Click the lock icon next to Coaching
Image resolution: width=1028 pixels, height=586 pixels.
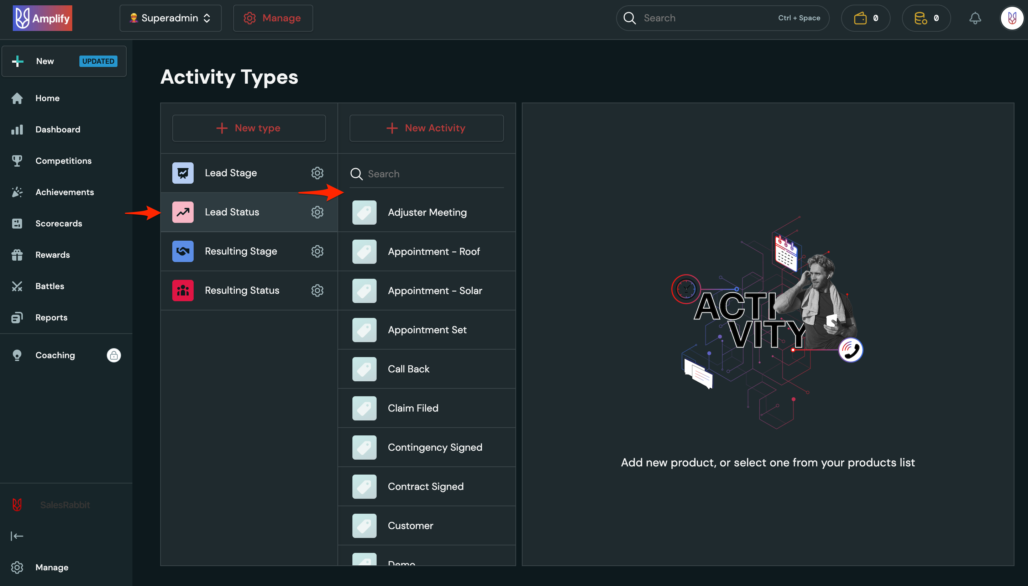tap(114, 355)
